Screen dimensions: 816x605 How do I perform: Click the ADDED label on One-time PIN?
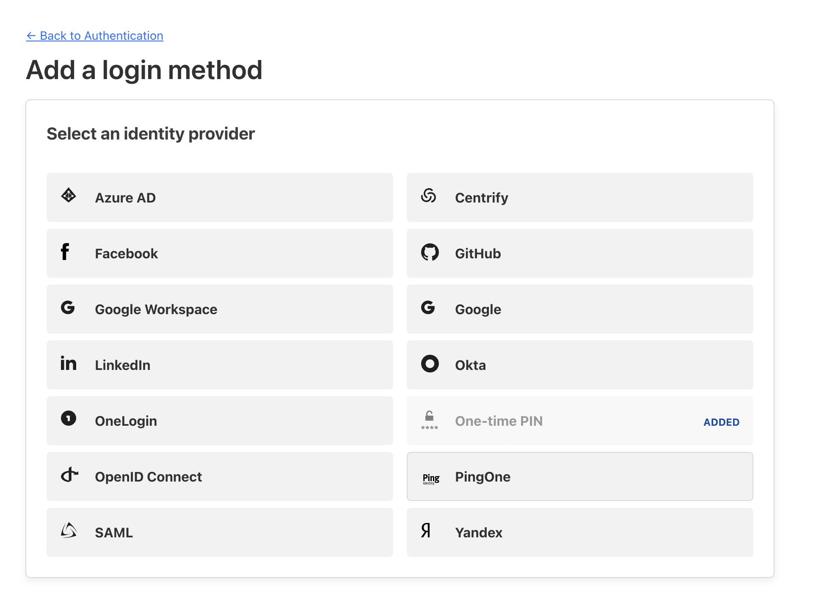722,422
